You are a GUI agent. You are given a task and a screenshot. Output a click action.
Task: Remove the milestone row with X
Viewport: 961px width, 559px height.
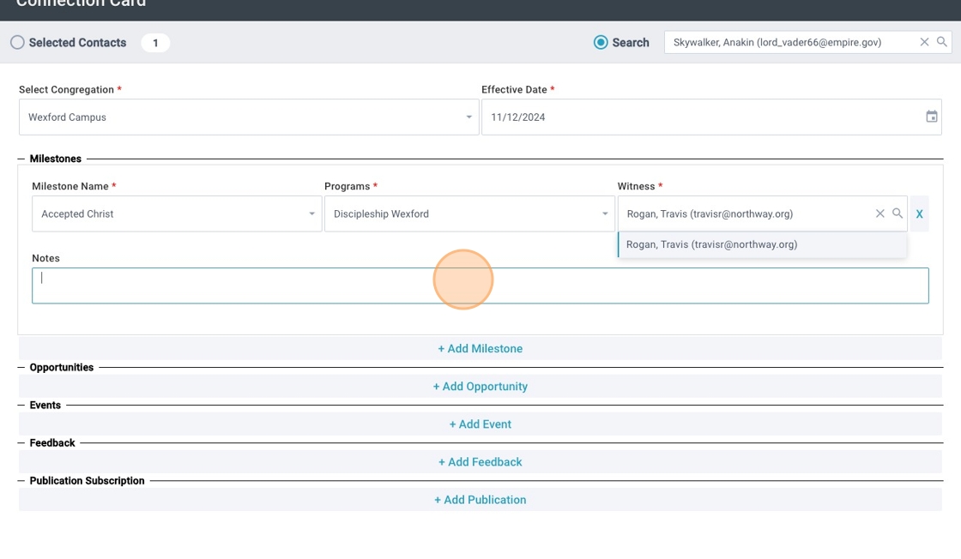tap(919, 213)
